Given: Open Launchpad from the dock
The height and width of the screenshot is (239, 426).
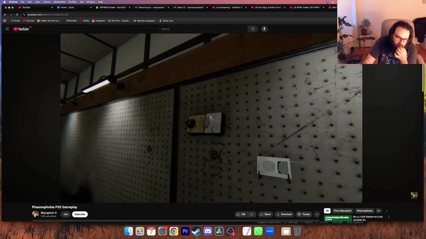Looking at the screenshot, I should [140, 231].
